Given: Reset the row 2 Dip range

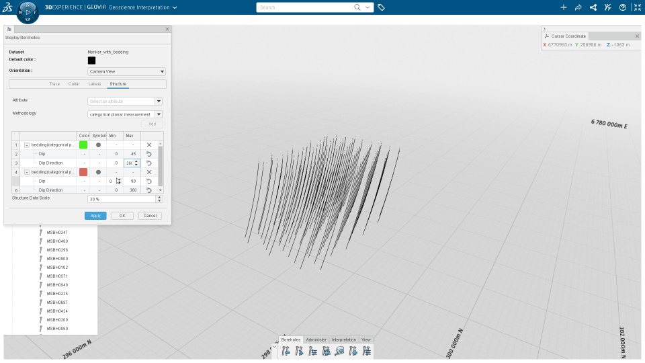Looking at the screenshot, I should (149, 154).
